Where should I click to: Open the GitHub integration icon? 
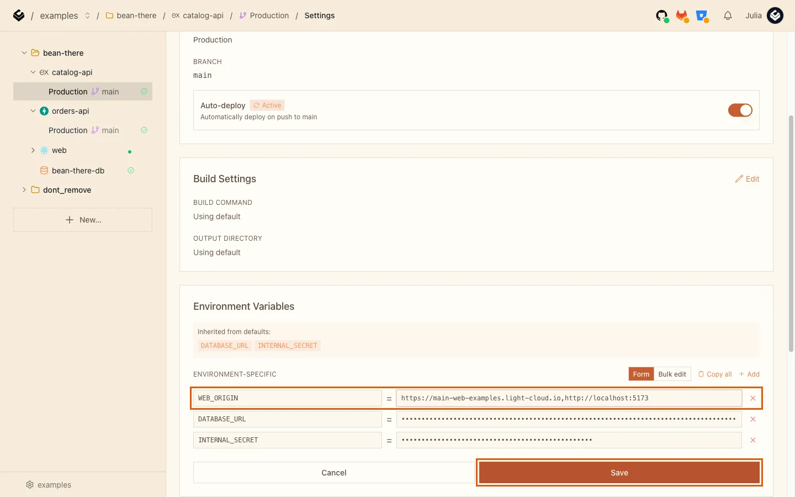click(662, 16)
